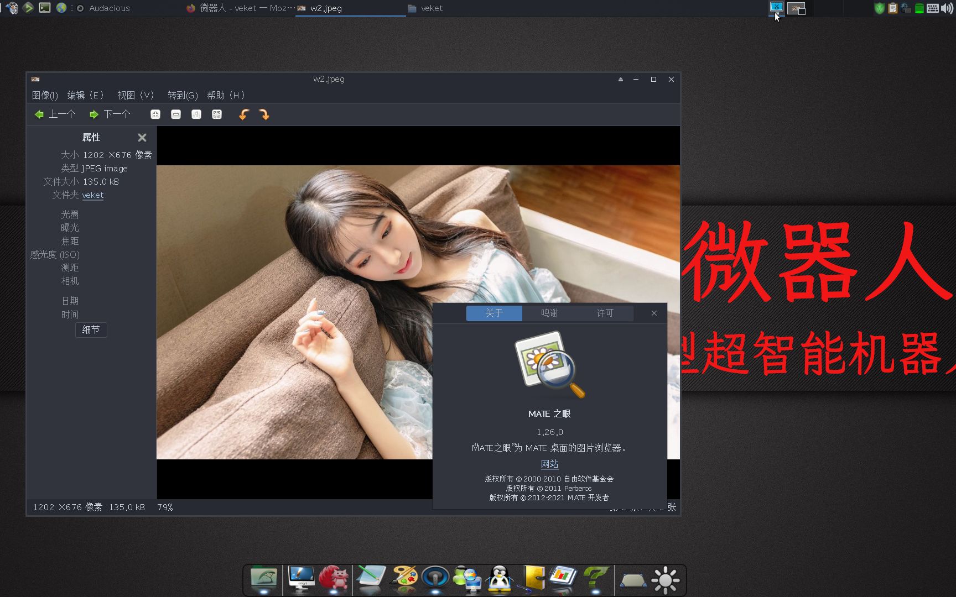
Task: Click the green shield tray icon
Action: tap(879, 8)
